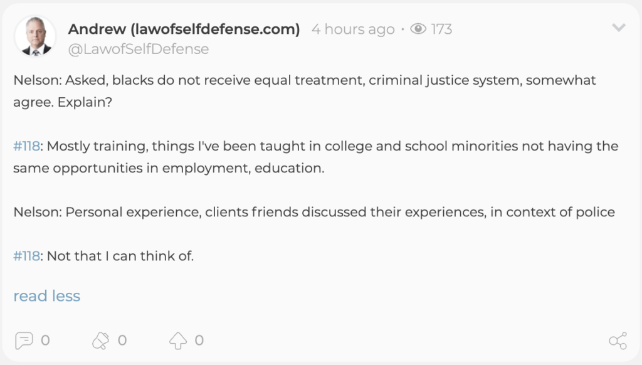This screenshot has width=642, height=365.
Task: Open Andrew (lawofselfdefense.com) display name
Action: (184, 29)
